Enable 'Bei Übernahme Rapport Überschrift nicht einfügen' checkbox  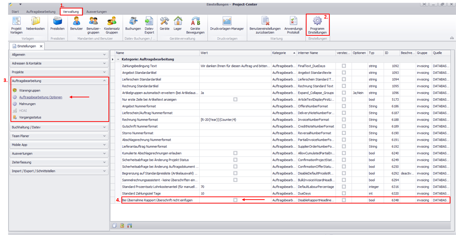[x=235, y=200]
